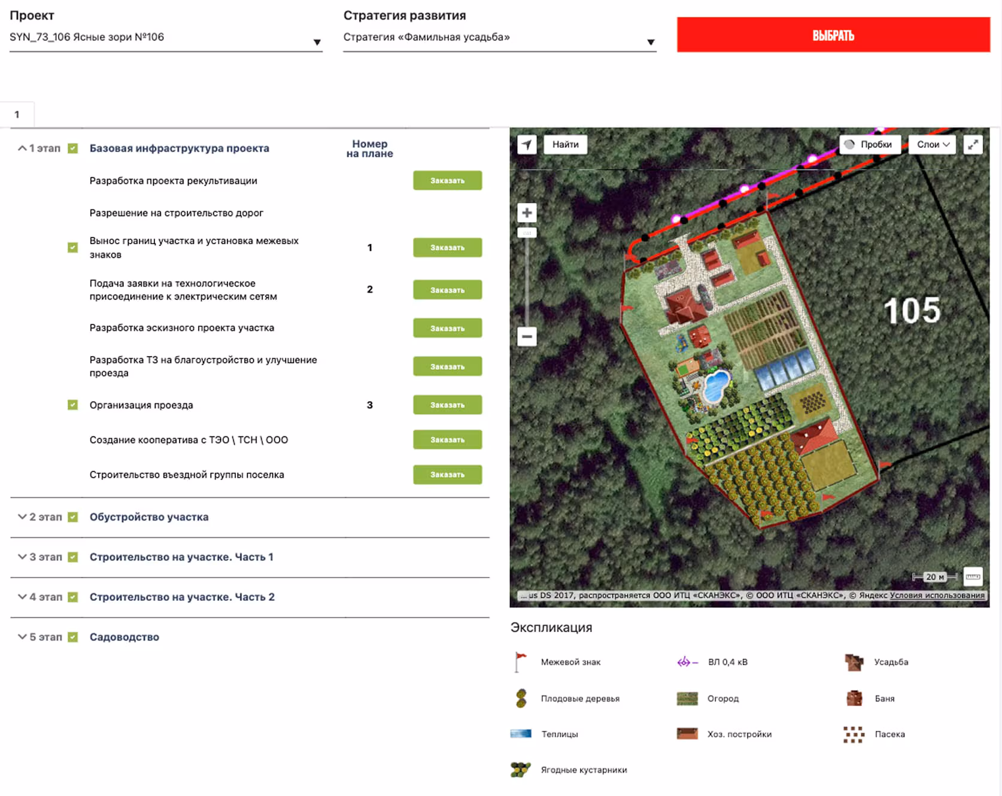Image resolution: width=1002 pixels, height=796 pixels.
Task: Click the Плодовые деревья legend icon
Action: coord(521,698)
